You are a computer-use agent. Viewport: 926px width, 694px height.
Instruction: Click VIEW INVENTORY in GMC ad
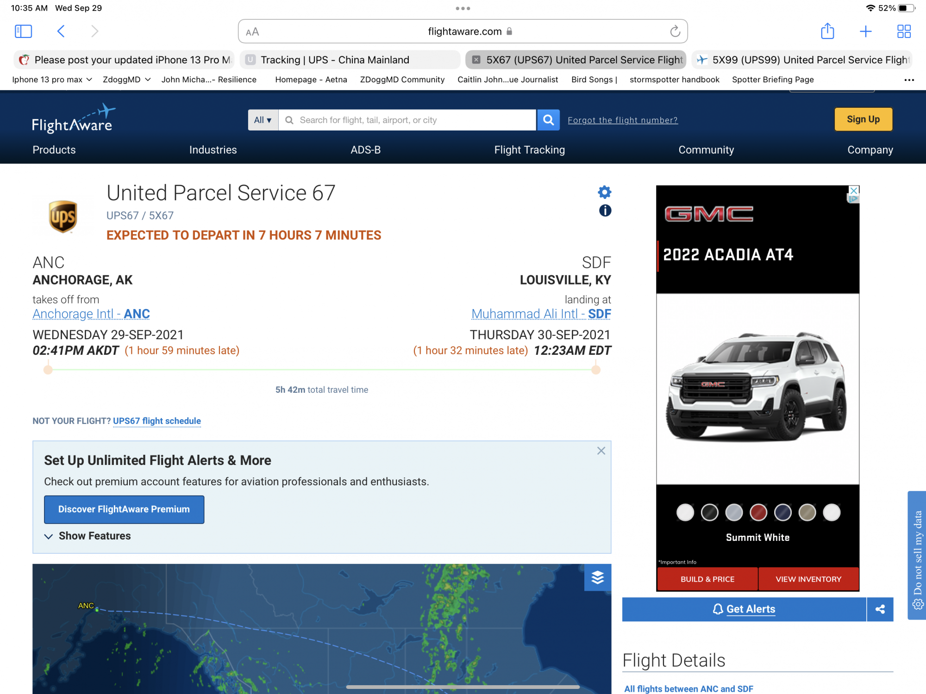[808, 579]
